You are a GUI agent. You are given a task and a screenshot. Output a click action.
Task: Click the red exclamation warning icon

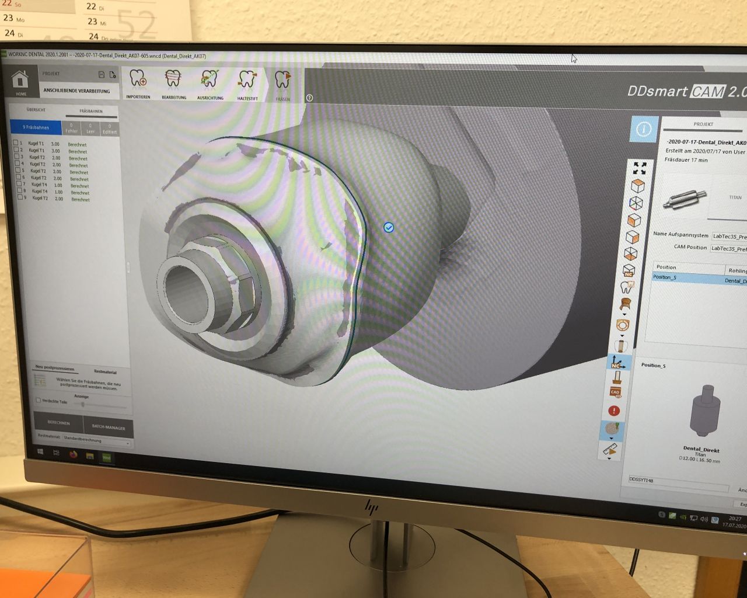[613, 411]
